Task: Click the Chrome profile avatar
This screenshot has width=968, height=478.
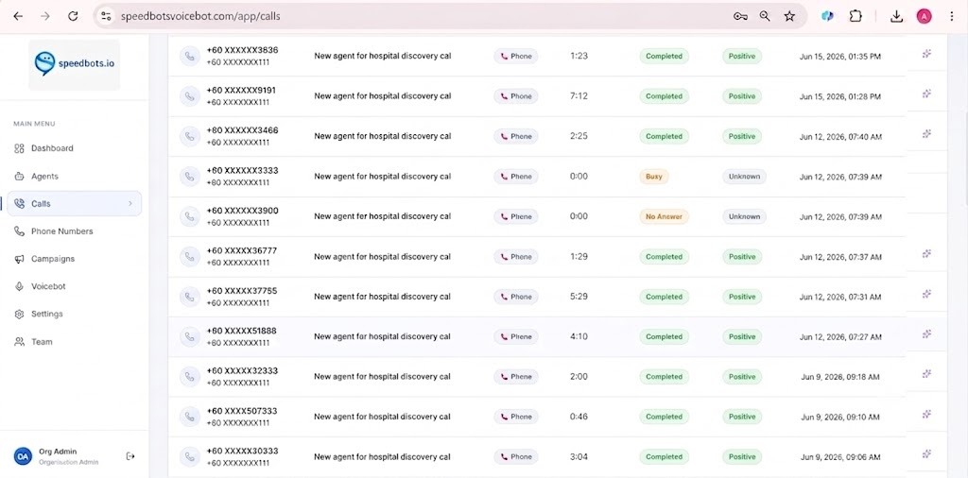Action: click(x=924, y=17)
